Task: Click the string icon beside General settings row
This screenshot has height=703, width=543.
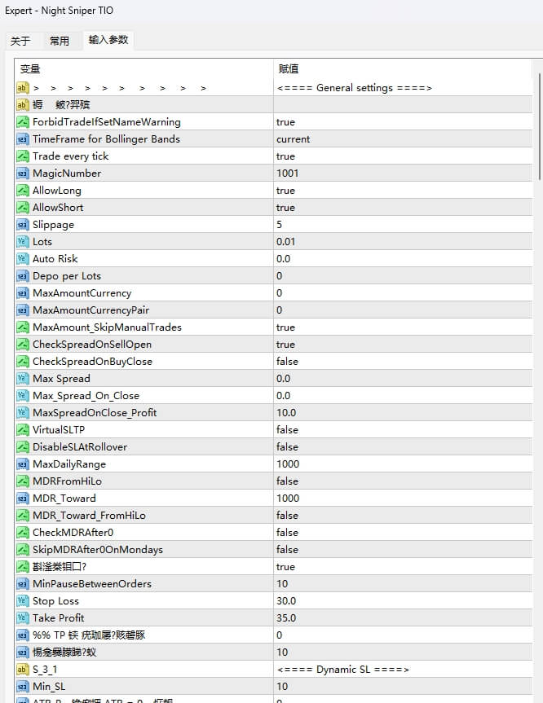Action: 23,88
